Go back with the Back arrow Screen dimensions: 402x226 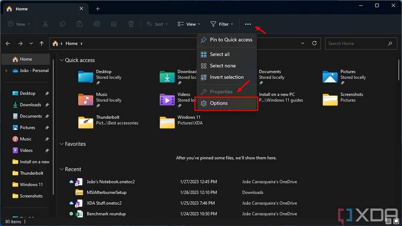pos(8,43)
